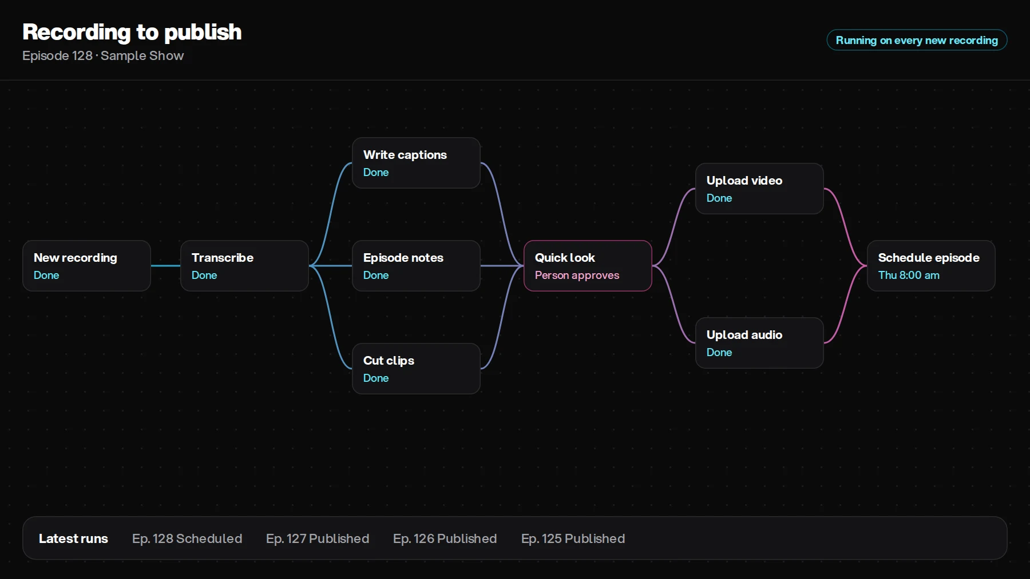Click the Person approves status text
Screen dimensions: 1030x579
click(577, 275)
